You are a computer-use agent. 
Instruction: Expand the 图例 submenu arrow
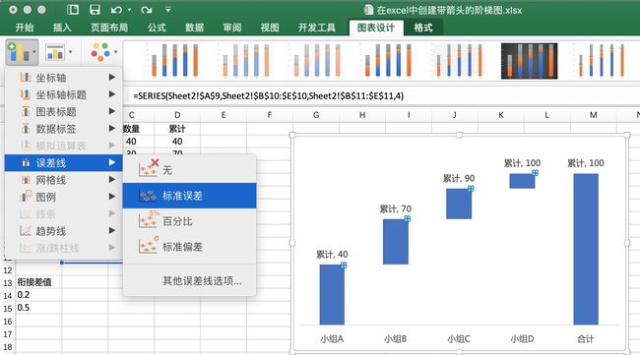[112, 197]
